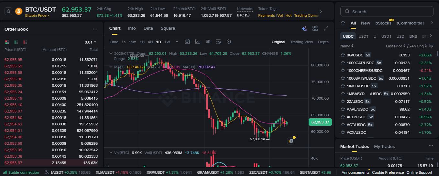Open the technical indicators line-chart icon
This screenshot has height=176, width=439.
pos(198,42)
